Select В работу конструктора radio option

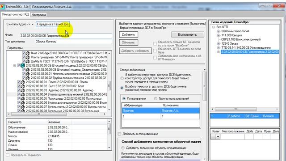(122, 78)
